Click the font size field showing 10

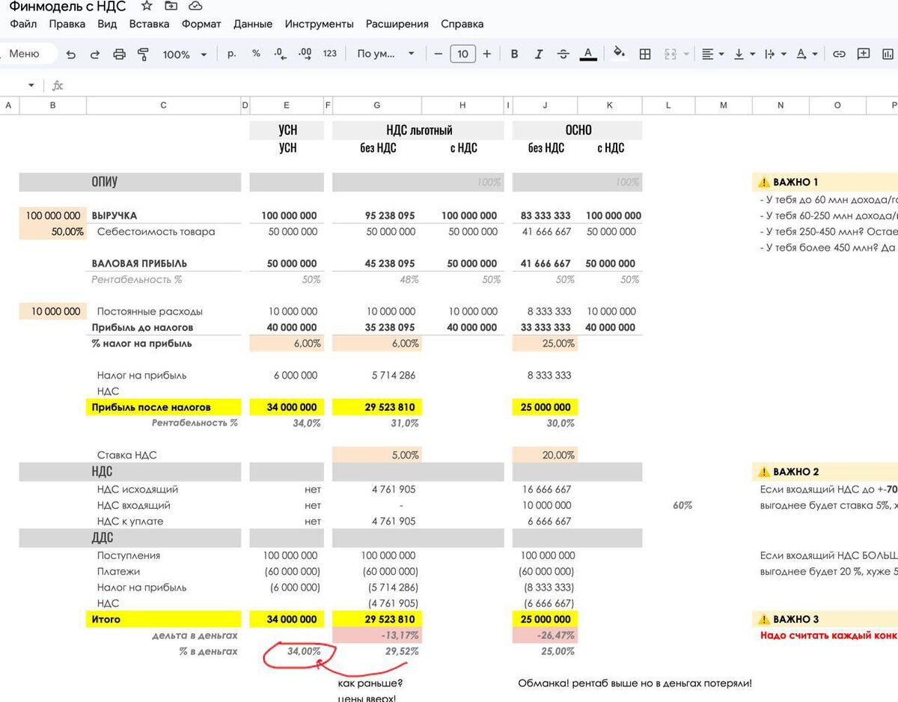462,54
